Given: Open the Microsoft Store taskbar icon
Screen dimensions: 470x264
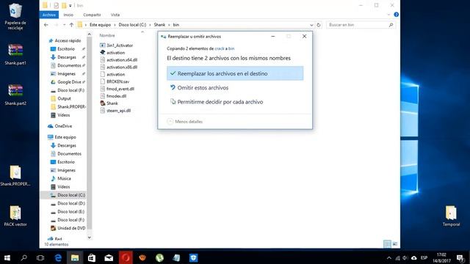Looking at the screenshot, I should pyautogui.click(x=92, y=257).
